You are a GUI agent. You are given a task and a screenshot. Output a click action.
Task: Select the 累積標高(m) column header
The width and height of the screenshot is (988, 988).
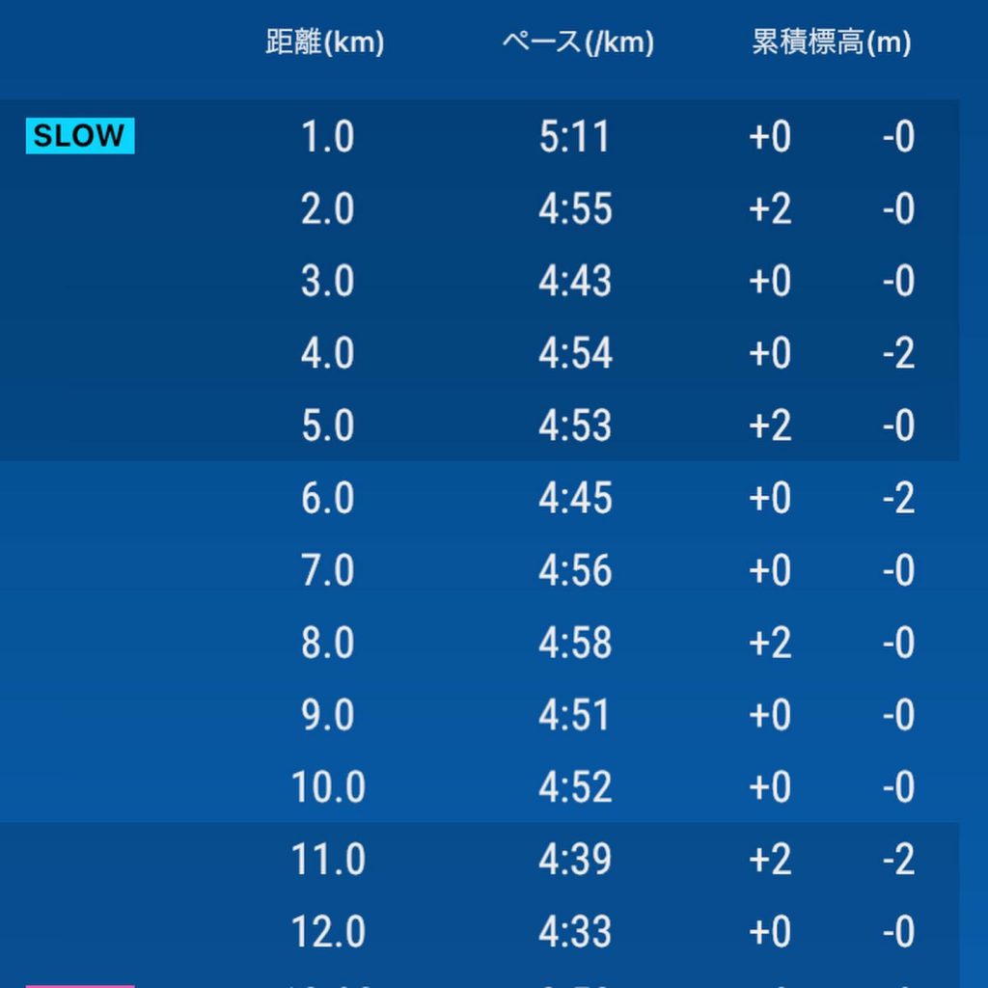click(x=832, y=42)
